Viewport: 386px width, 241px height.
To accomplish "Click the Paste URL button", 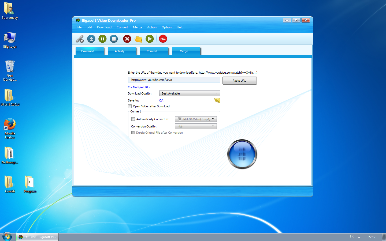I will pos(240,81).
